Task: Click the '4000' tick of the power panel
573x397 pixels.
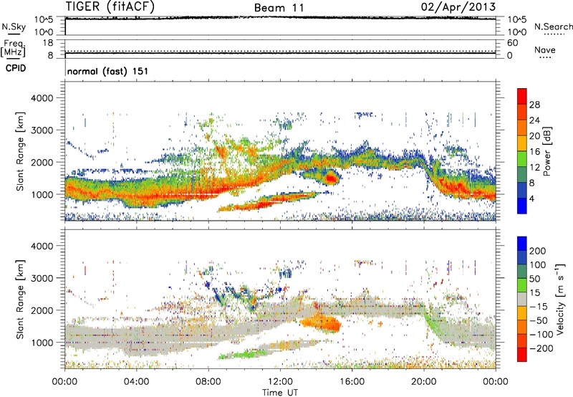Action: point(42,98)
